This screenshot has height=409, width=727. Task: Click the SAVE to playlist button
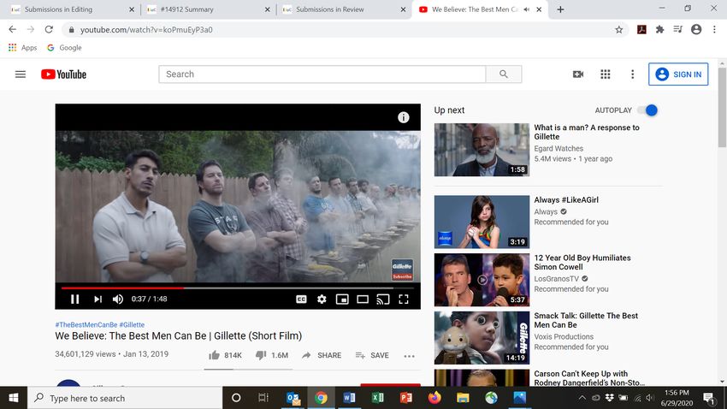pos(372,355)
